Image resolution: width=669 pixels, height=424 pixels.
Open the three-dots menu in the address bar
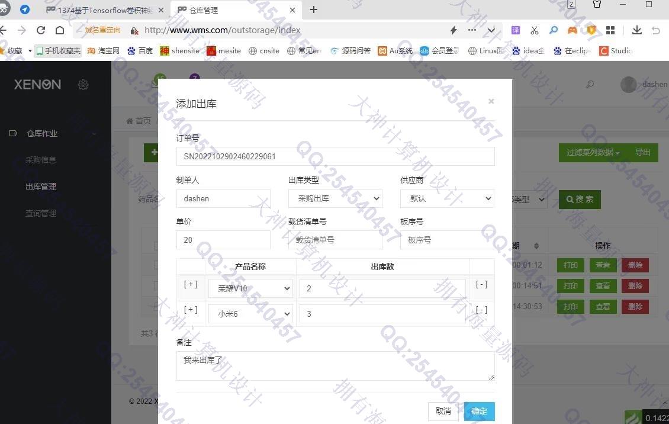point(472,30)
